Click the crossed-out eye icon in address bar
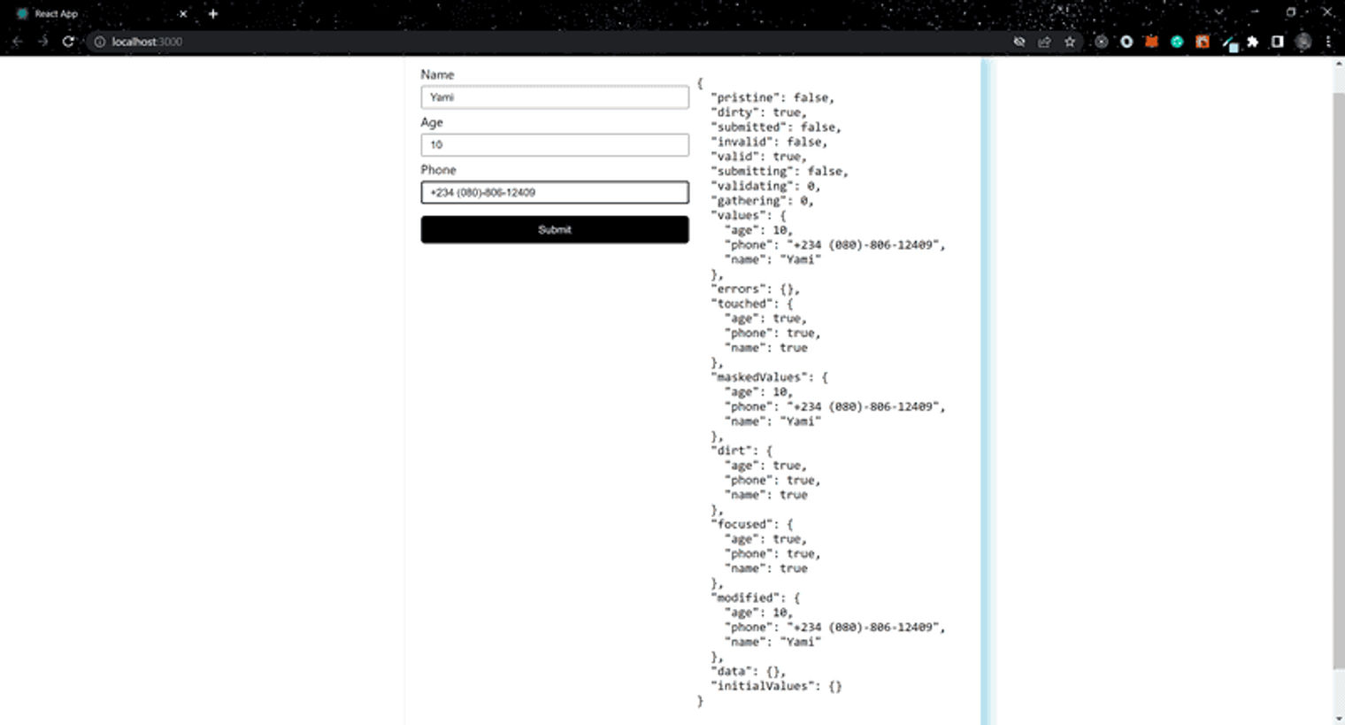Viewport: 1345px width, 725px height. click(x=1019, y=42)
